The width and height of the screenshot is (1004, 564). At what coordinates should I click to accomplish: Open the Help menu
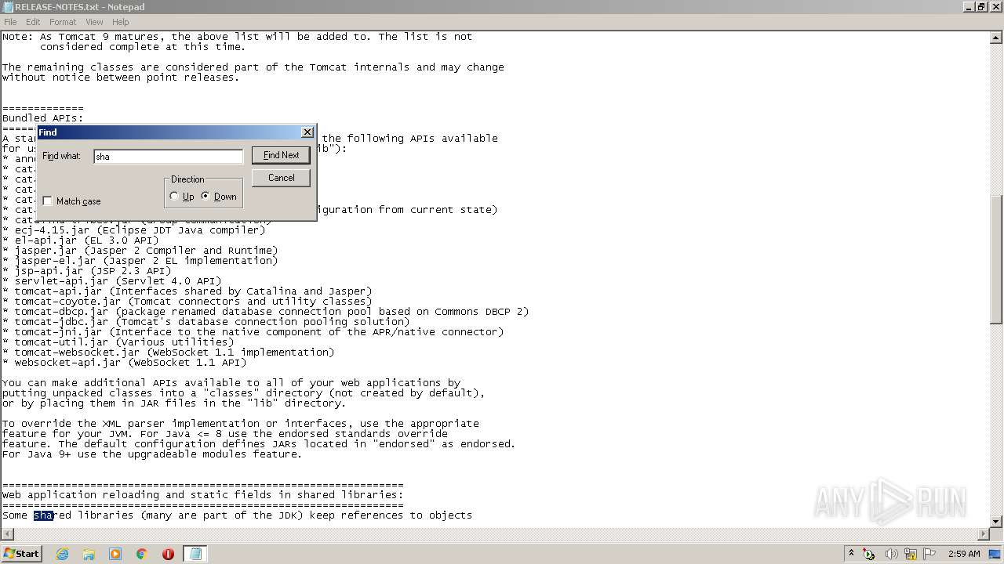[x=121, y=22]
